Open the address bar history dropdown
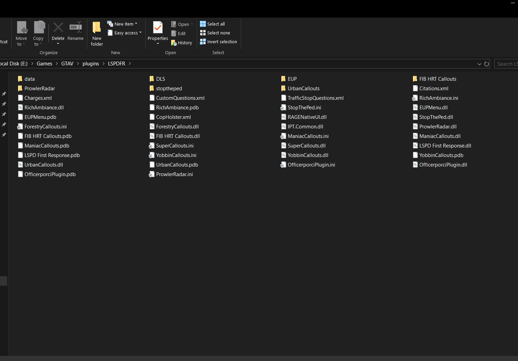The image size is (518, 361). 479,64
